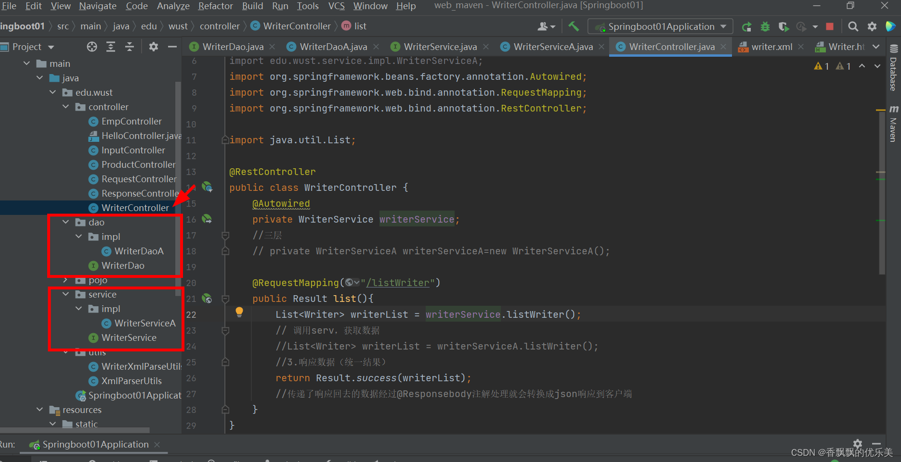
Task: Click the Build project hammer icon
Action: (x=573, y=26)
